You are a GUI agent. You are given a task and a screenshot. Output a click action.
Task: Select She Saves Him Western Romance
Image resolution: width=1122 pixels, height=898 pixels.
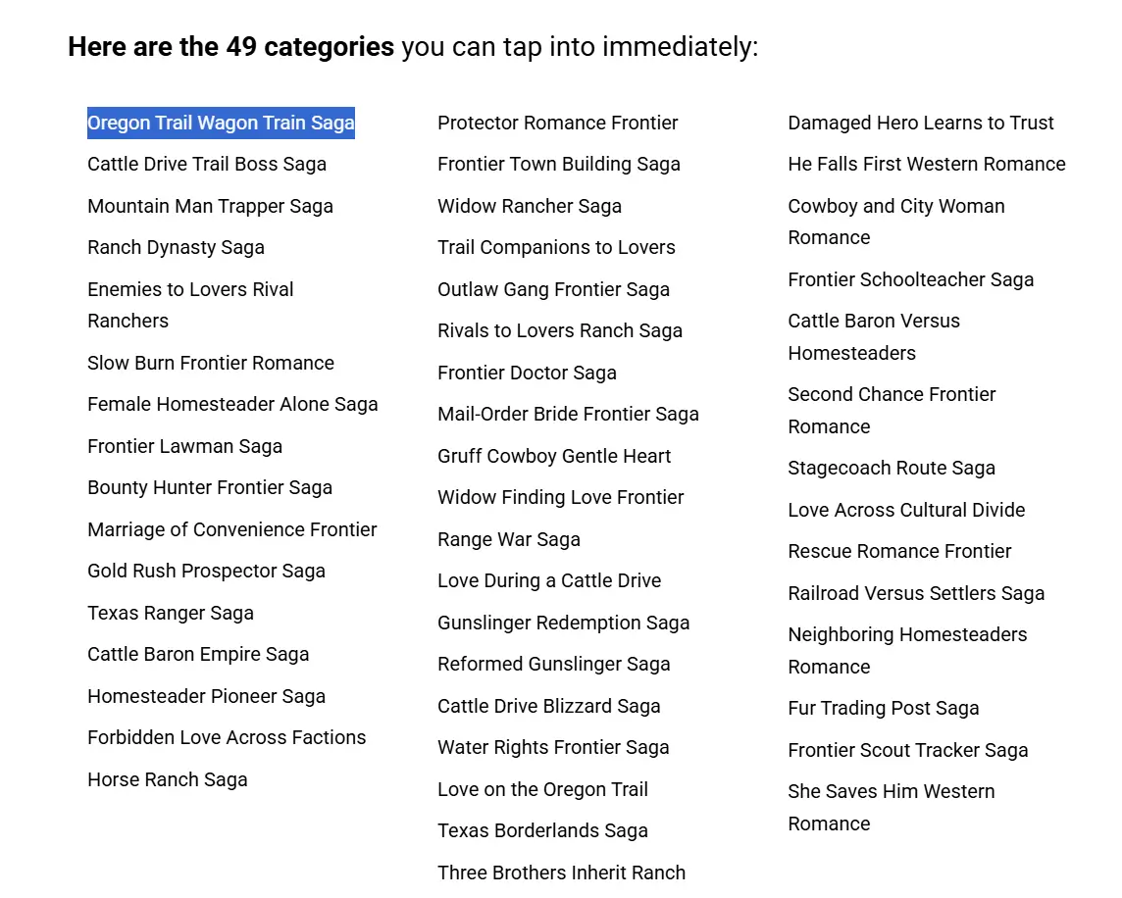[891, 807]
